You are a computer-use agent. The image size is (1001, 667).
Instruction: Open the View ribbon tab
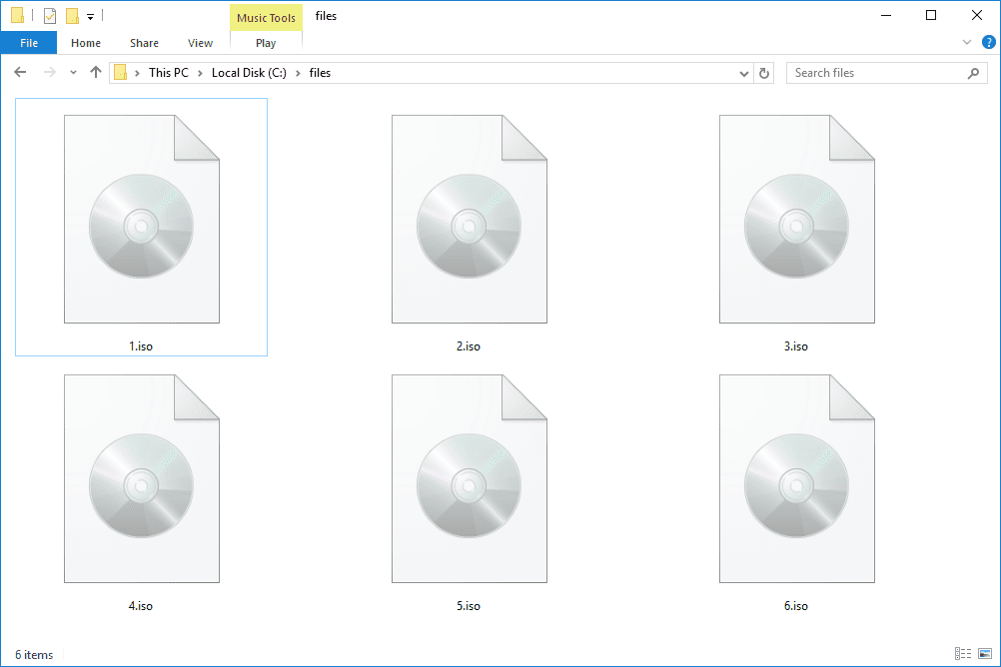point(200,43)
